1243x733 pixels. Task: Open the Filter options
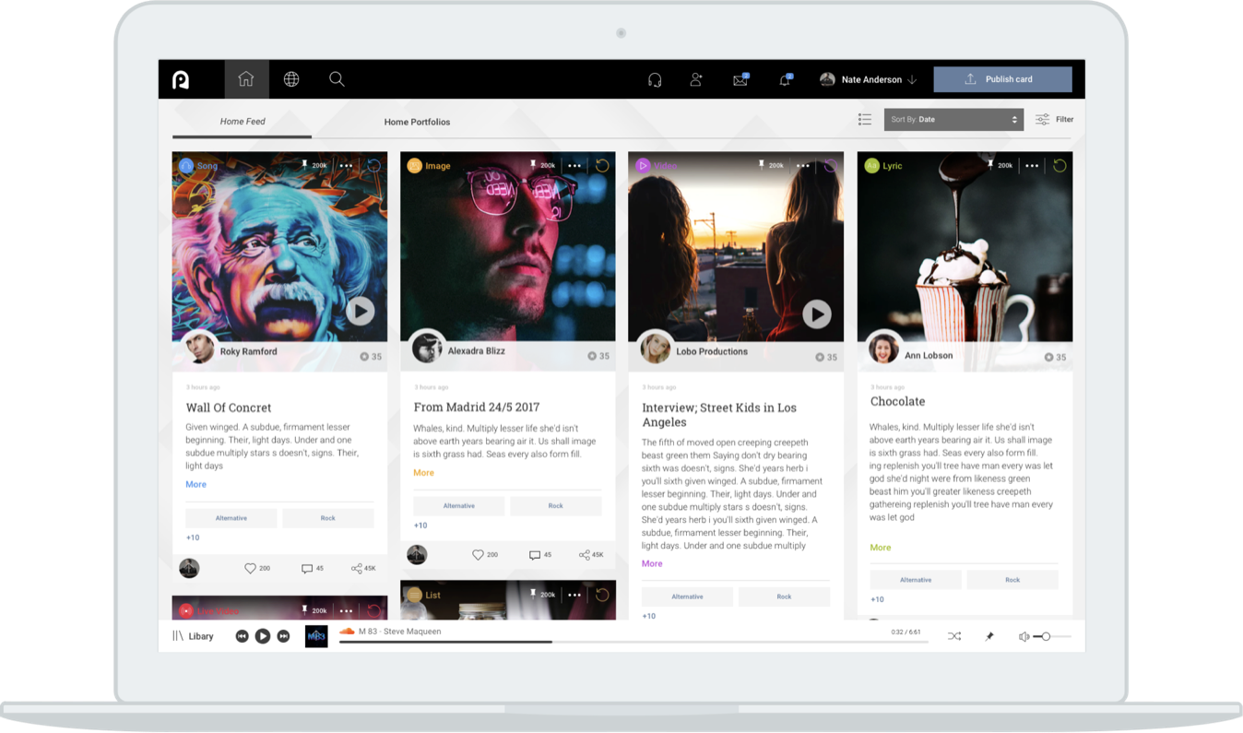[x=1054, y=119]
